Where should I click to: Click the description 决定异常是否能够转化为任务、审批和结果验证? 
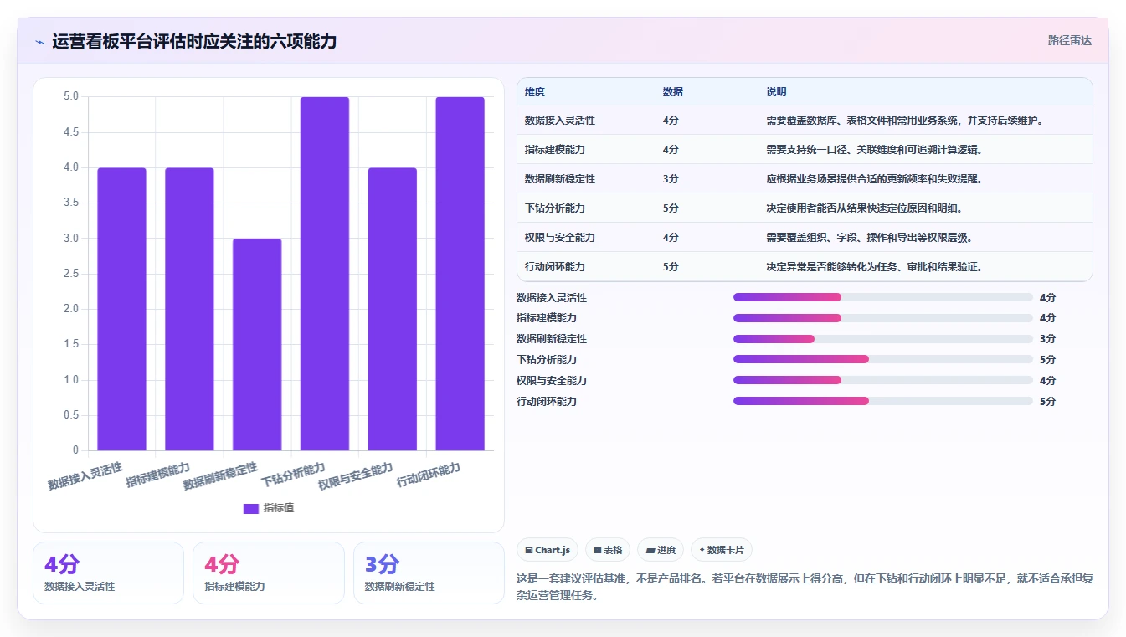point(874,267)
